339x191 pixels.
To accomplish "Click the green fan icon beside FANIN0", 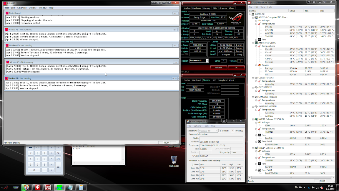I will pos(260,135).
